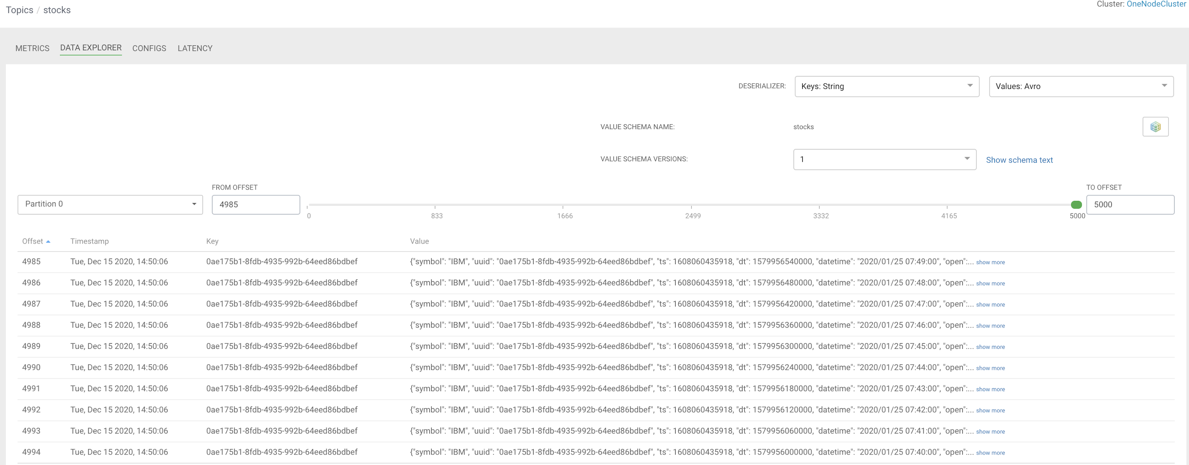Click the TO OFFSET input field
Screen dimensions: 1189x465
pyautogui.click(x=1129, y=204)
